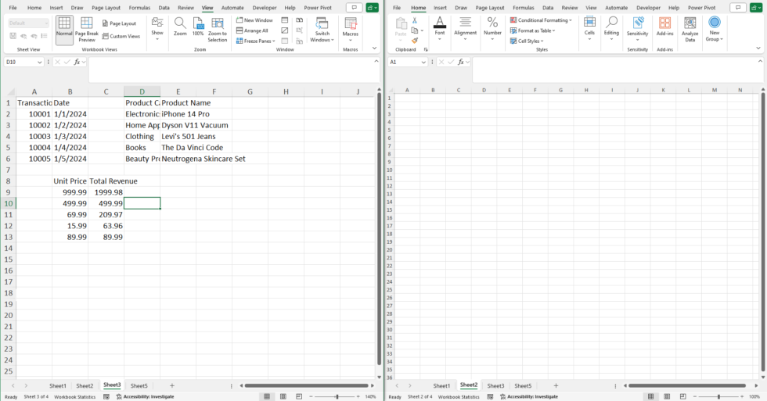Click the insert function fx icon in left window
The height and width of the screenshot is (401, 767).
(x=77, y=62)
